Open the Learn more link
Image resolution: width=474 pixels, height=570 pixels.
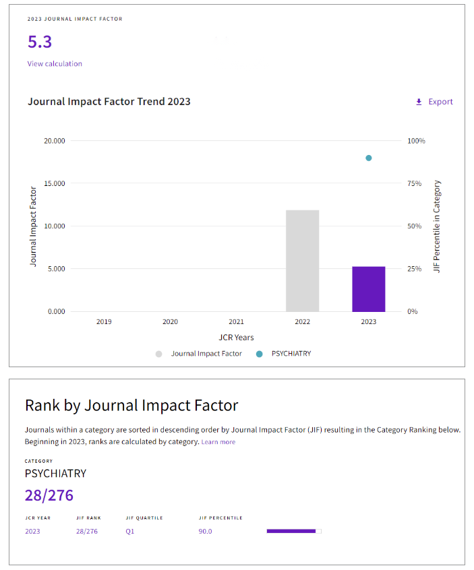coord(218,442)
